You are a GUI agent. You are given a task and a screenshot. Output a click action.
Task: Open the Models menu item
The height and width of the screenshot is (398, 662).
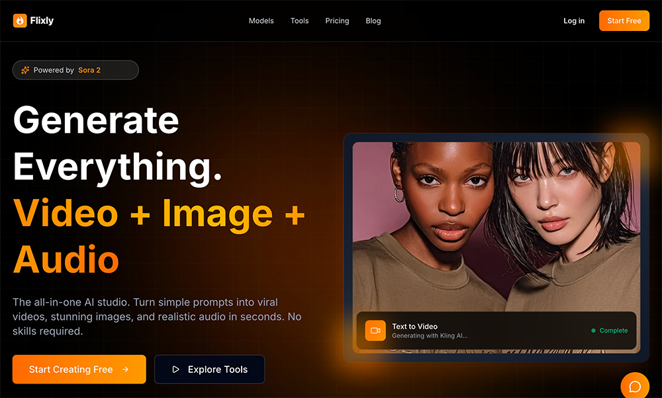pos(261,20)
